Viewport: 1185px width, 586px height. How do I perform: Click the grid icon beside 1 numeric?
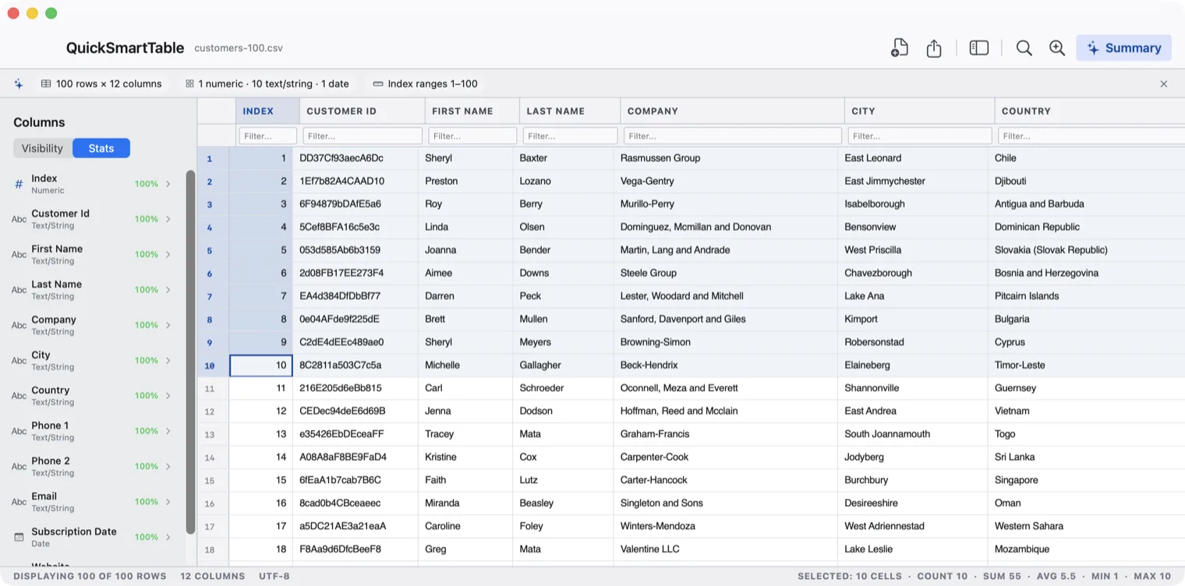pyautogui.click(x=189, y=83)
